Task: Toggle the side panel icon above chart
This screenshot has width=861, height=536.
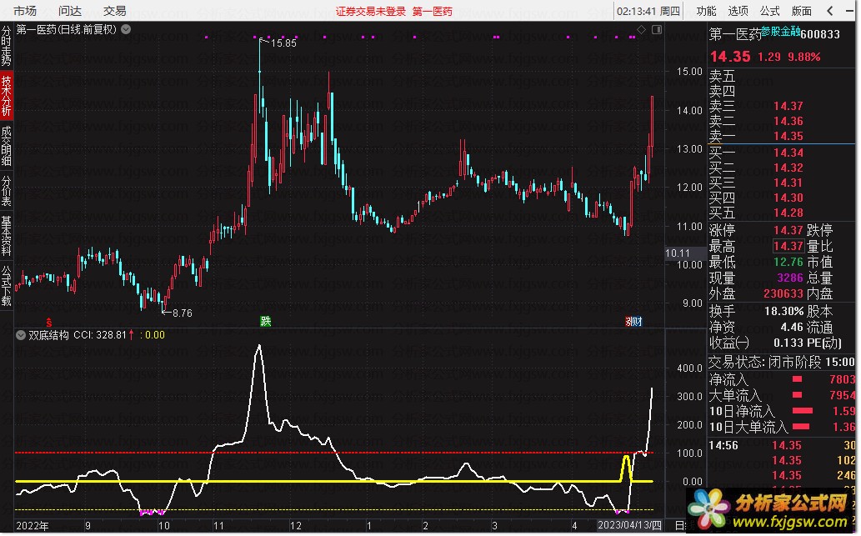Action: click(x=657, y=29)
